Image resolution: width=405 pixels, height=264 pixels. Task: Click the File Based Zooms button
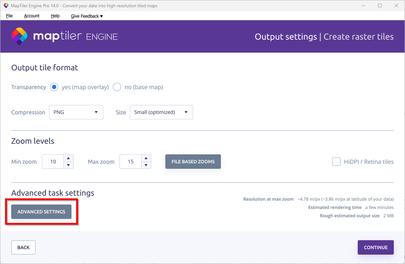coord(193,162)
